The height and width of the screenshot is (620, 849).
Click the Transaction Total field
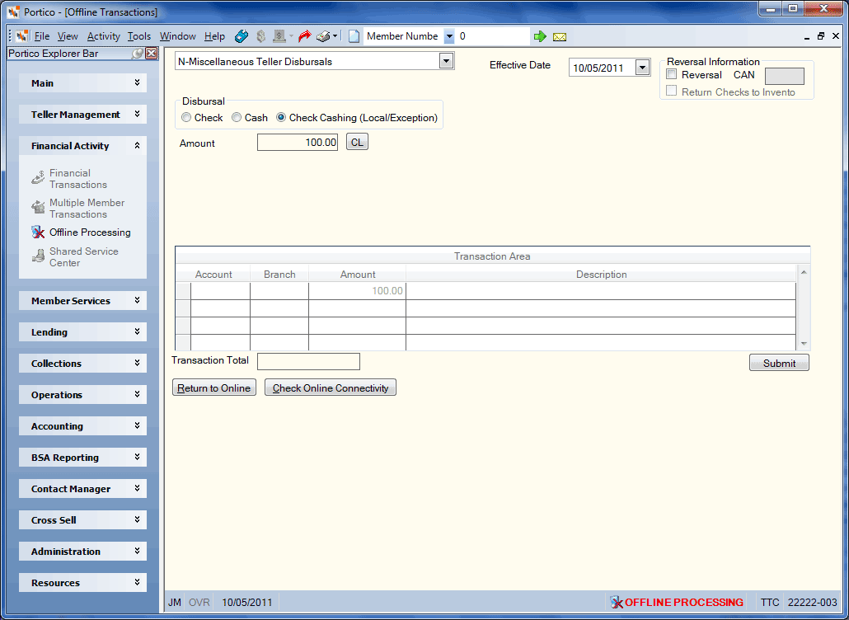pos(308,361)
